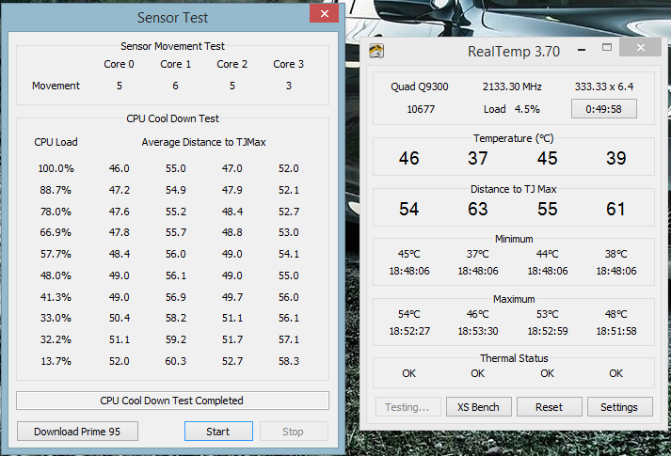Click the RealTemp app icon in title bar
The height and width of the screenshot is (456, 671).
tap(376, 52)
